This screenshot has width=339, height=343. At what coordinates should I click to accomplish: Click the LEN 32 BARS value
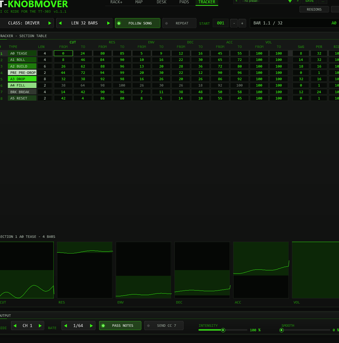(84, 23)
